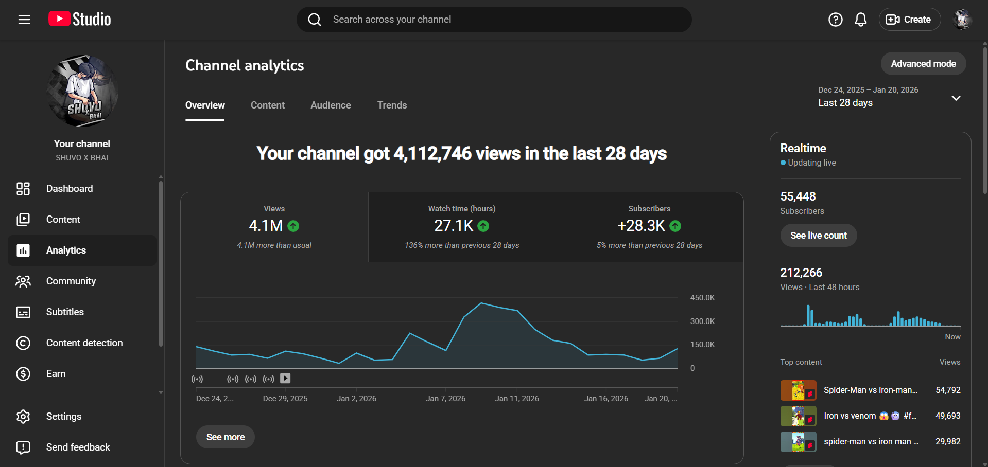The width and height of the screenshot is (988, 467).
Task: Open Content detection in sidebar
Action: (84, 343)
